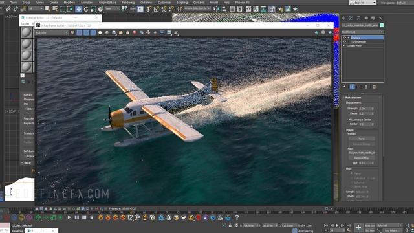
Task: Click the save image icon in V-Ray frame buffer
Action: (114, 33)
